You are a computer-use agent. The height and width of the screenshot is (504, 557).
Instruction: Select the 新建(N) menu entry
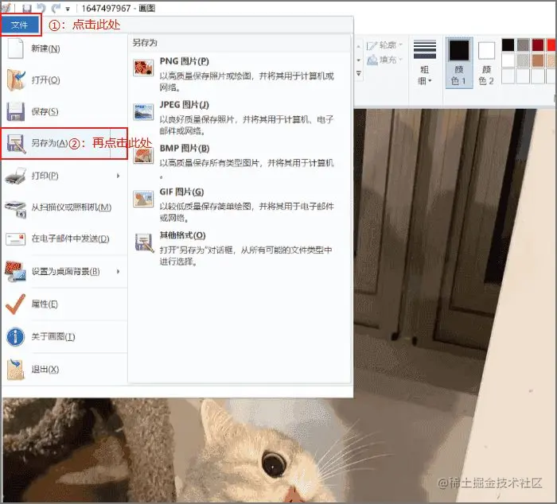64,48
